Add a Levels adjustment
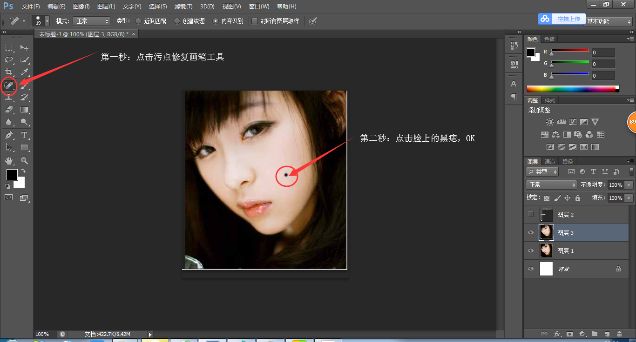Screen dimensions: 636x342 coord(561,122)
